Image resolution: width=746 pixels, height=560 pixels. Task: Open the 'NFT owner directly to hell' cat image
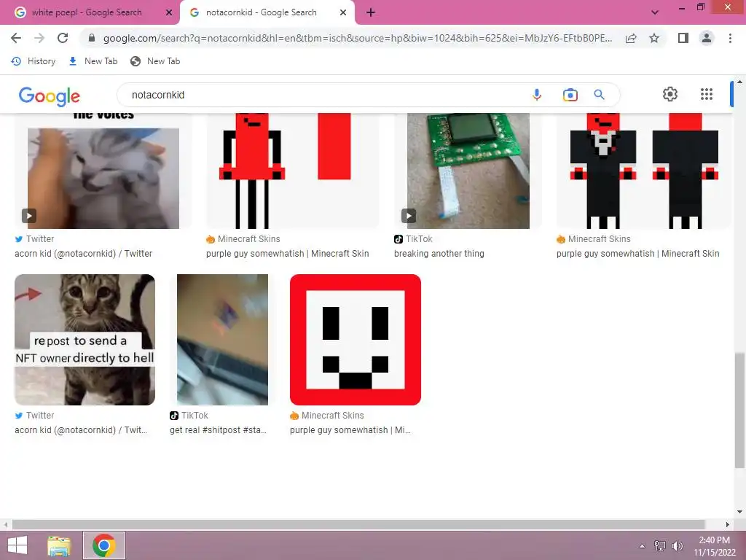(85, 340)
